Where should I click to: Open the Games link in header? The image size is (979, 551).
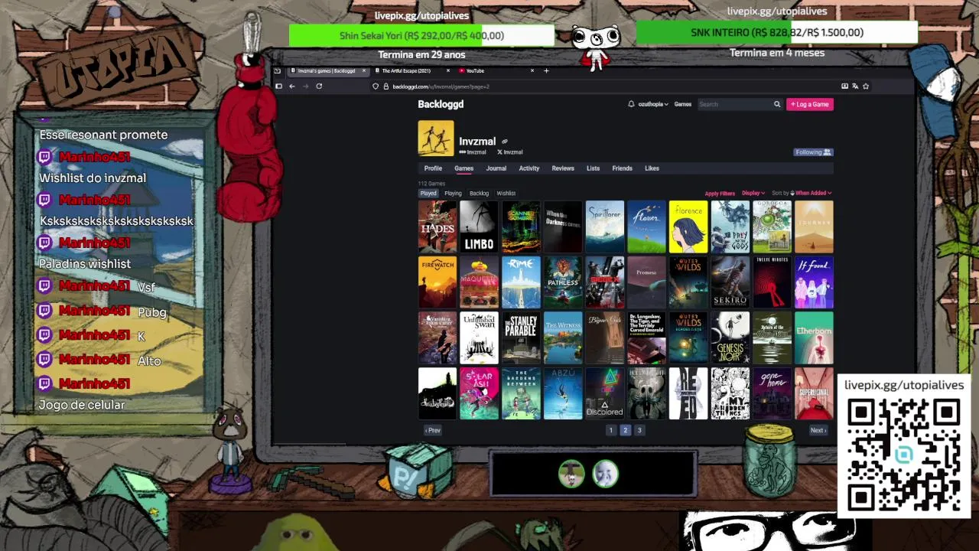(683, 104)
